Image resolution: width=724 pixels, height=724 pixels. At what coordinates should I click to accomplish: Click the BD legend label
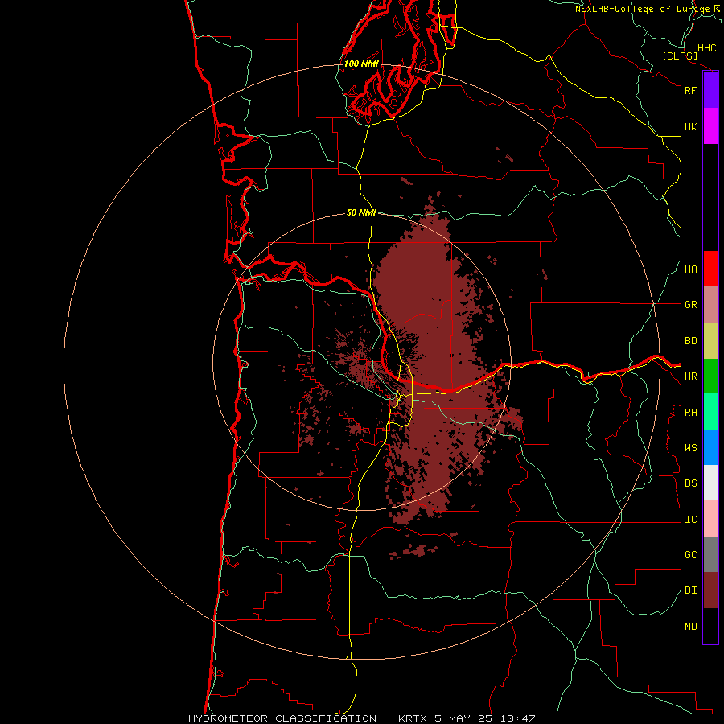pos(690,341)
